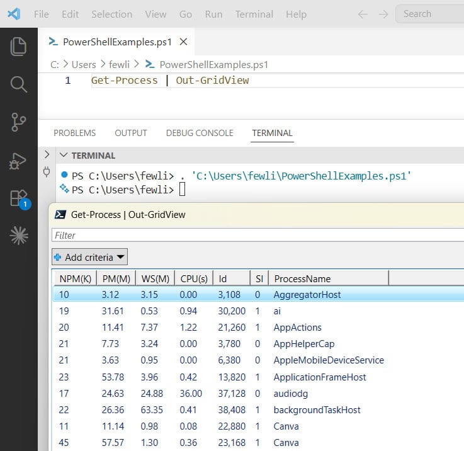Select the AppHelperCap process row
This screenshot has width=464, height=451.
[x=257, y=343]
